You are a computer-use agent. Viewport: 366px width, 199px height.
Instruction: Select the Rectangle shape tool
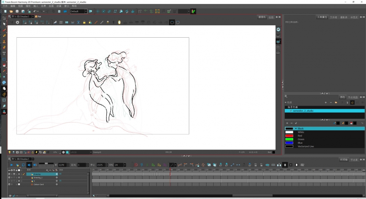pos(4,59)
